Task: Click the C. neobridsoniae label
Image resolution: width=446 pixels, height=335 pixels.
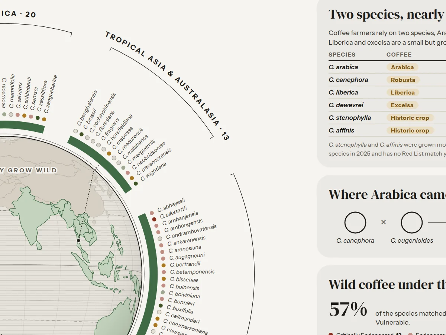Action: coord(149,156)
